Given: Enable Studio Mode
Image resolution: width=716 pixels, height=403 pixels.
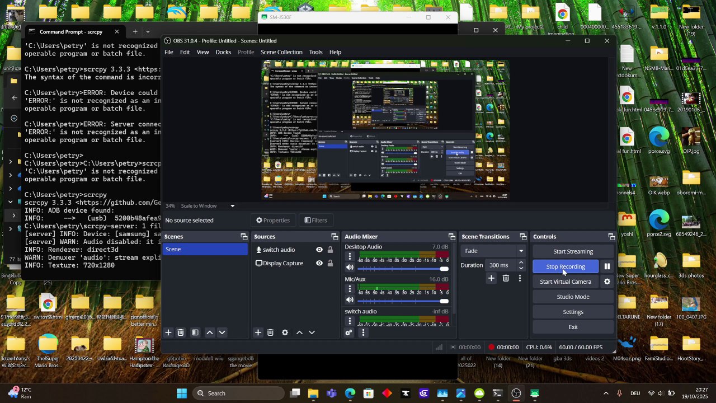Looking at the screenshot, I should pos(573,297).
